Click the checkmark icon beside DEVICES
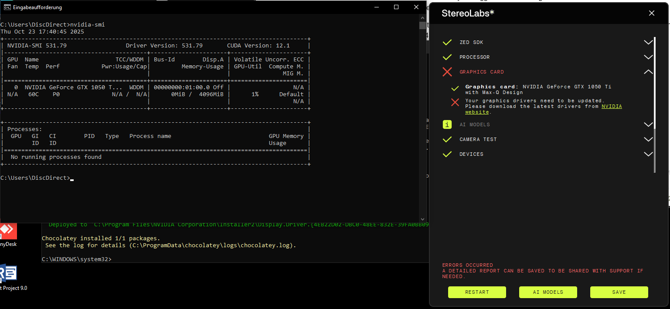 pos(447,154)
